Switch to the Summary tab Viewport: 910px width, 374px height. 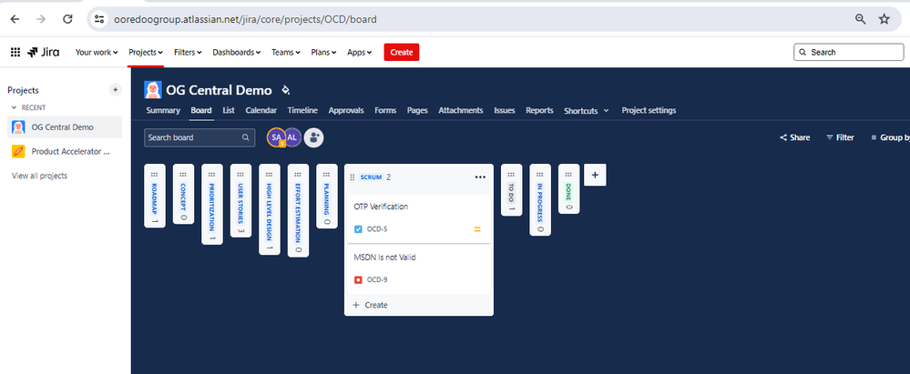[163, 110]
